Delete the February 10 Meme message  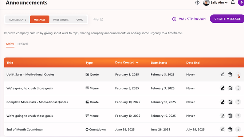230,116
